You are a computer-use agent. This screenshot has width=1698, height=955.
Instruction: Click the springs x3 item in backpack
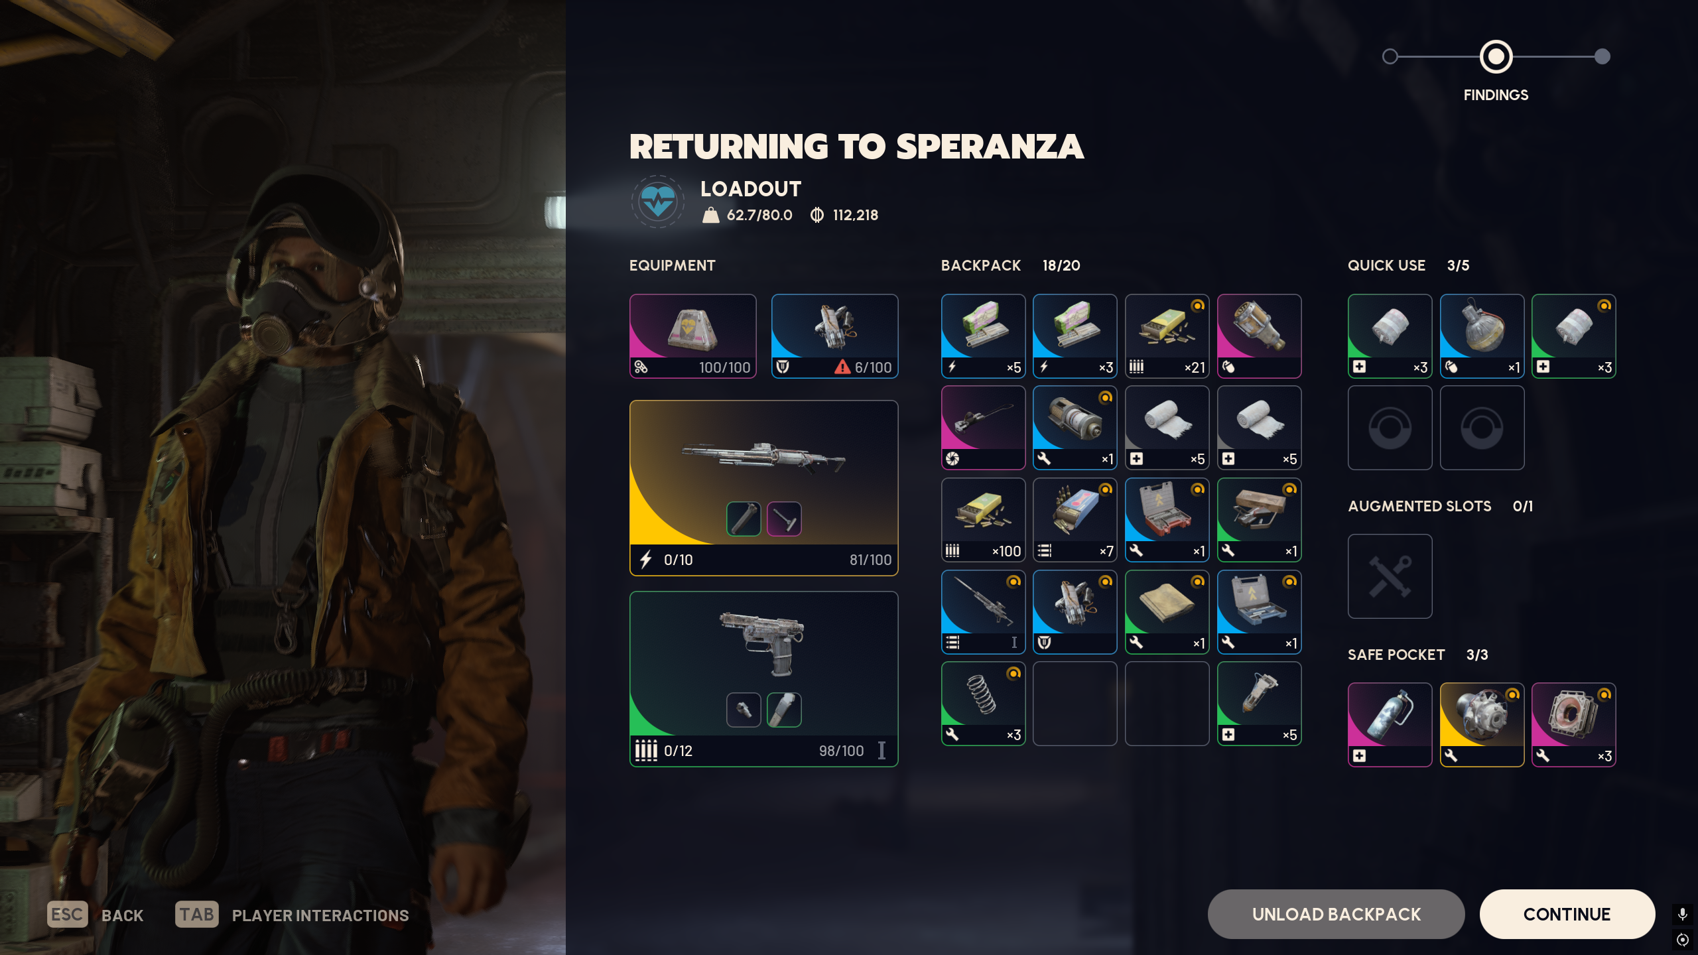click(983, 704)
